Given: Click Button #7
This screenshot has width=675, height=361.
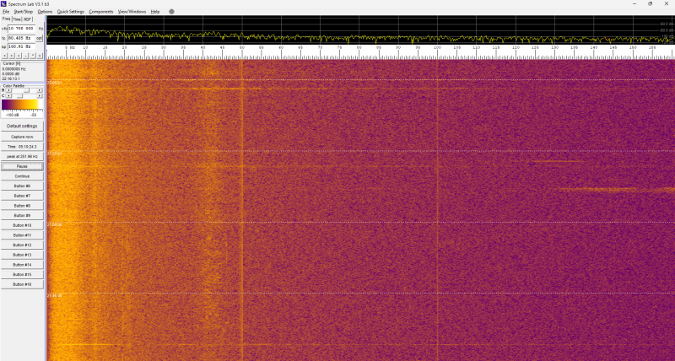Looking at the screenshot, I should pyautogui.click(x=22, y=196).
